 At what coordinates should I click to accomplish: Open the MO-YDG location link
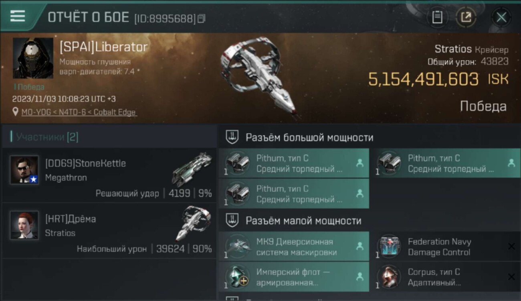click(x=79, y=112)
